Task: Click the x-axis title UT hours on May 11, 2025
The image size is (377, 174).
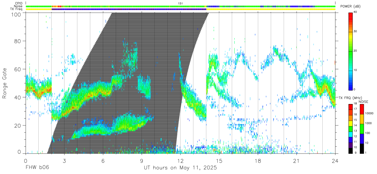Action: (x=180, y=168)
